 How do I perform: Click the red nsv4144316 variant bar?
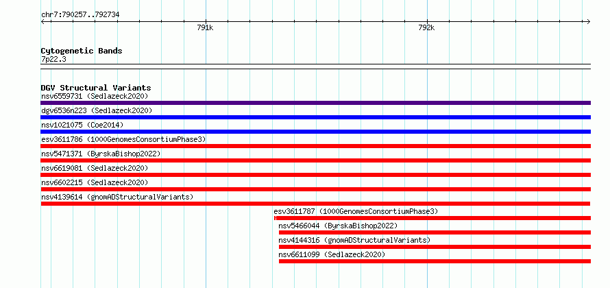(435, 247)
